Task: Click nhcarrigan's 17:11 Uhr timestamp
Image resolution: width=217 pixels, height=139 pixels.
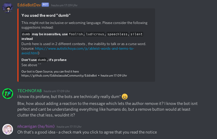Action: 69,127
